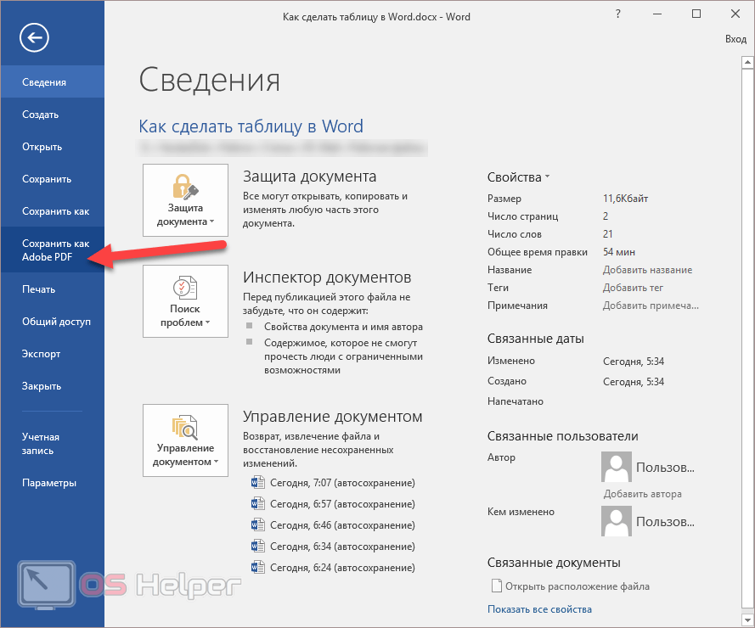Select Сохранить как Adobe PDF

[x=55, y=250]
